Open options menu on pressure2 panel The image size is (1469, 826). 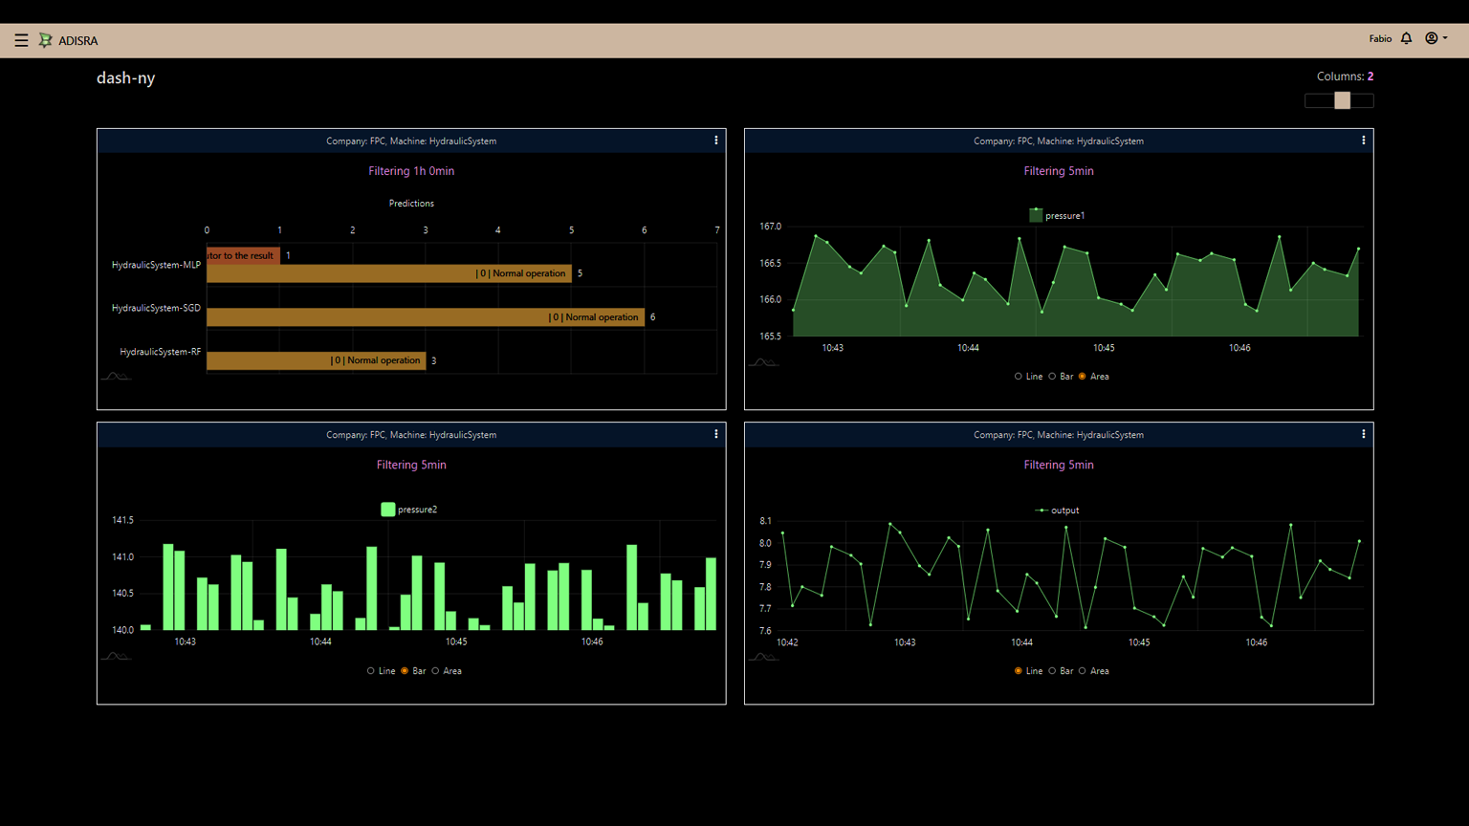click(x=715, y=434)
